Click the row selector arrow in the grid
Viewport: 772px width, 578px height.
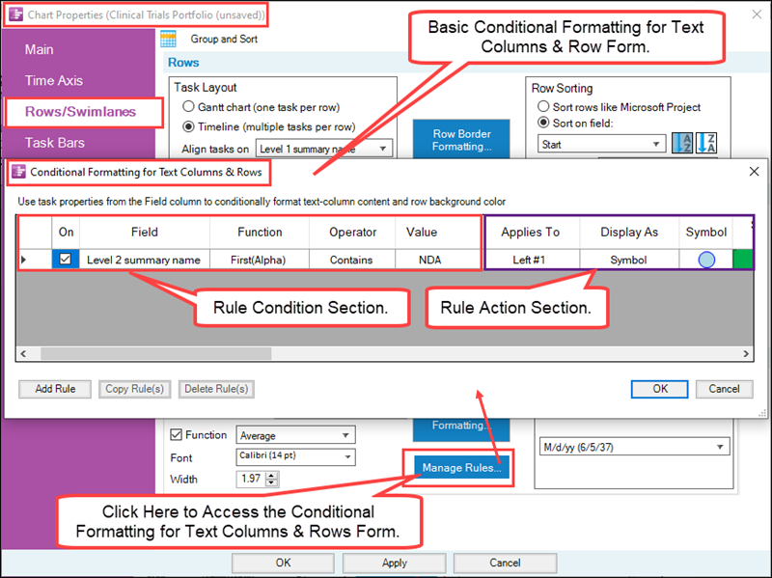coord(26,259)
